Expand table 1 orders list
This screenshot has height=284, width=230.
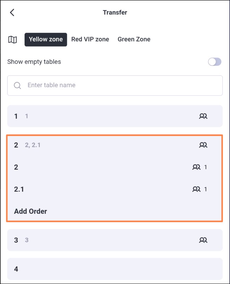click(x=115, y=116)
